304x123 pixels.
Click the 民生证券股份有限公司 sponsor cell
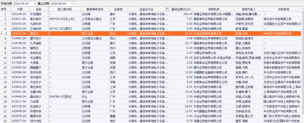pyautogui.click(x=214, y=24)
